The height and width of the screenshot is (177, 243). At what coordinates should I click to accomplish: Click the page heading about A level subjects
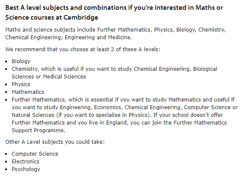114,12
